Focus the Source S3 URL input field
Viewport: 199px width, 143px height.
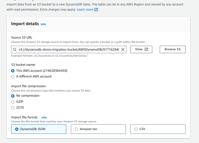[69, 49]
